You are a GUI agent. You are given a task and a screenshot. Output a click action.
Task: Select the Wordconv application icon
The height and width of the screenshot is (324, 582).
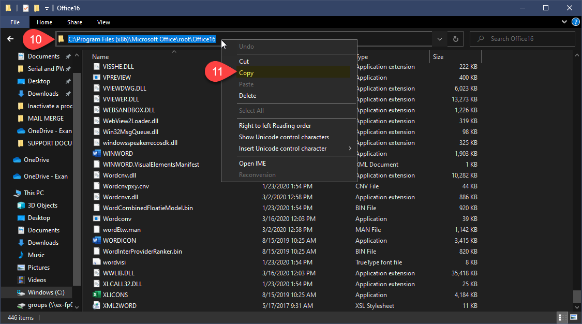click(x=97, y=218)
